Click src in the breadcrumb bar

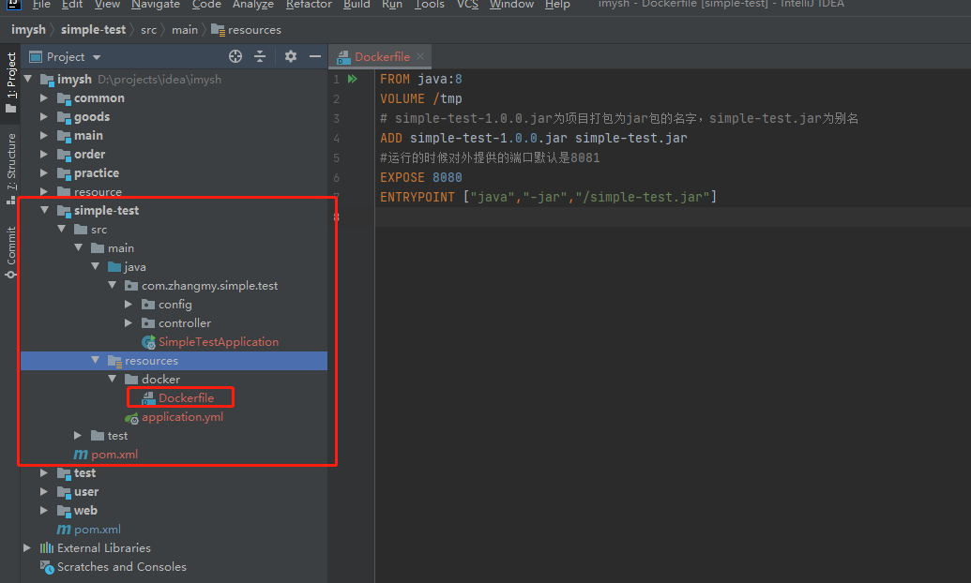click(x=148, y=30)
